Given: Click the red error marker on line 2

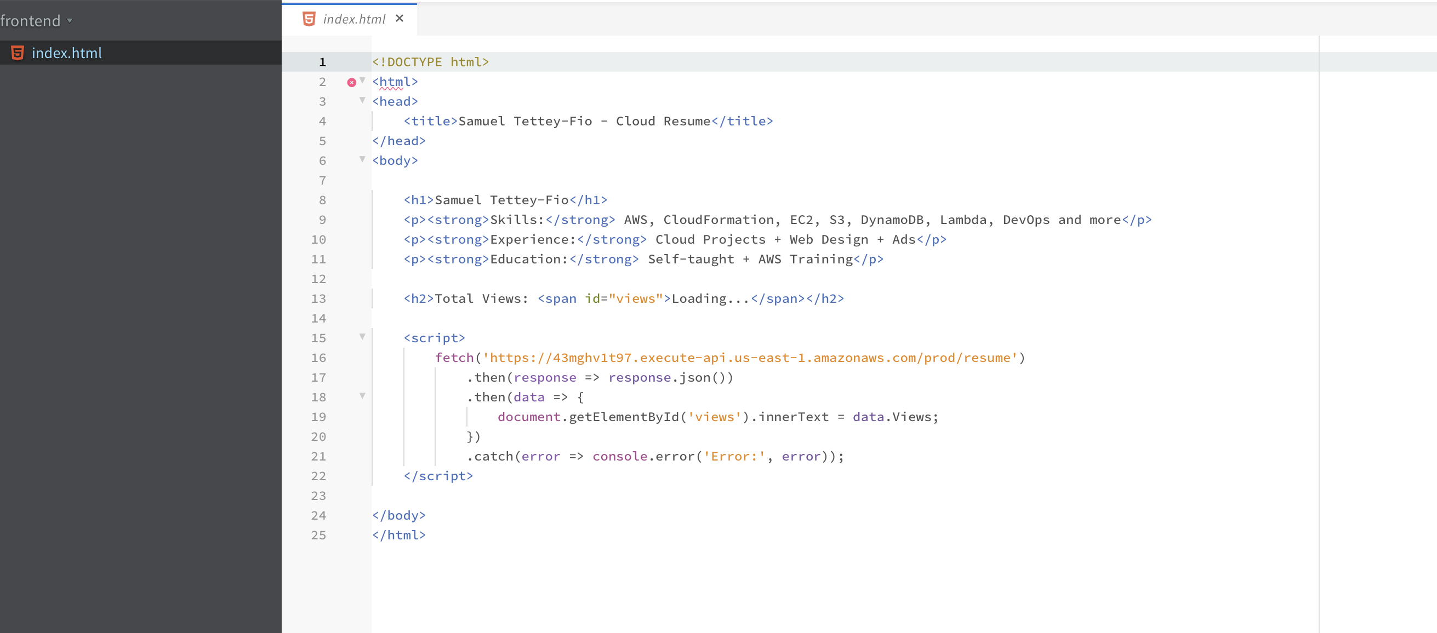Looking at the screenshot, I should [x=351, y=83].
